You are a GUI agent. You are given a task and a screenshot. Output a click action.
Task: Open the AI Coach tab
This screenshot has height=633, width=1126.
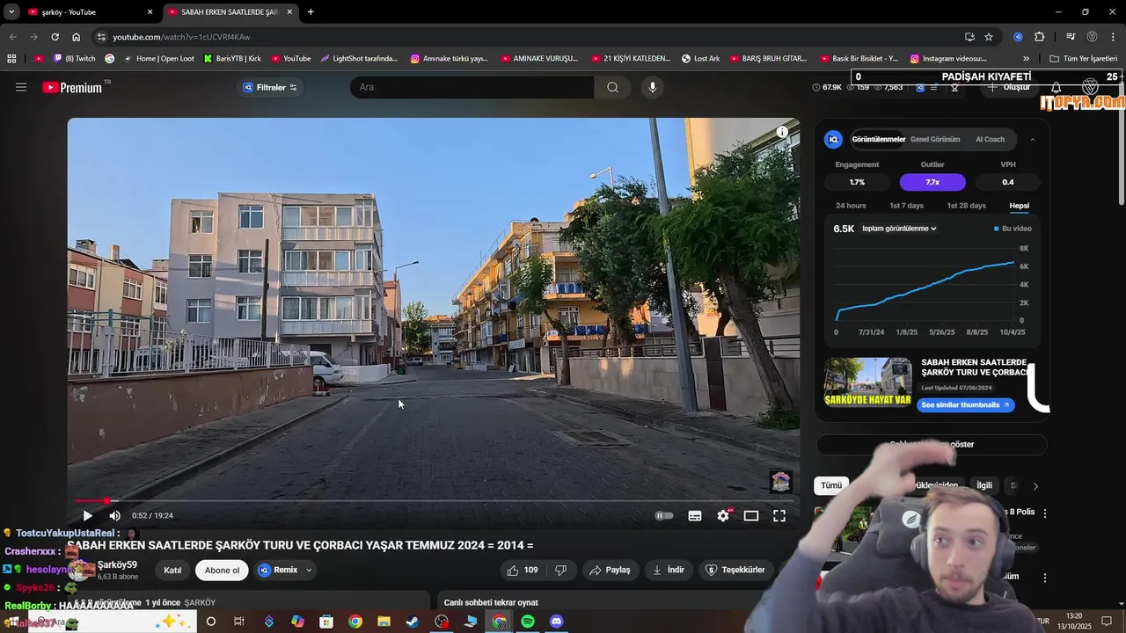(x=990, y=139)
